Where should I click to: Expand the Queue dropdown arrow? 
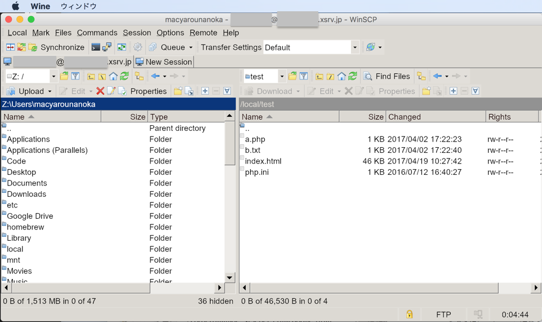[x=191, y=47]
